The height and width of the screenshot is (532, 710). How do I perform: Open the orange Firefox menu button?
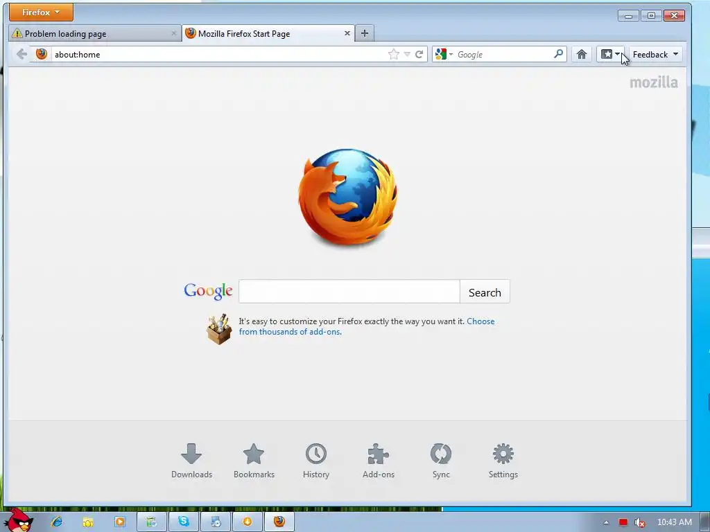point(41,12)
